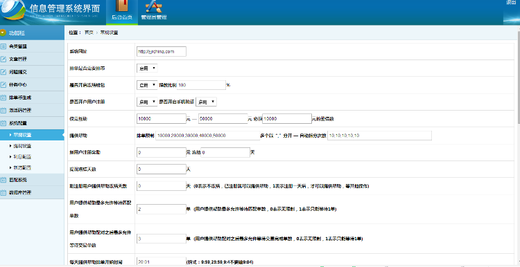Click the max waiting transaction orders field showing 3
The image size is (520, 267).
coord(161,239)
